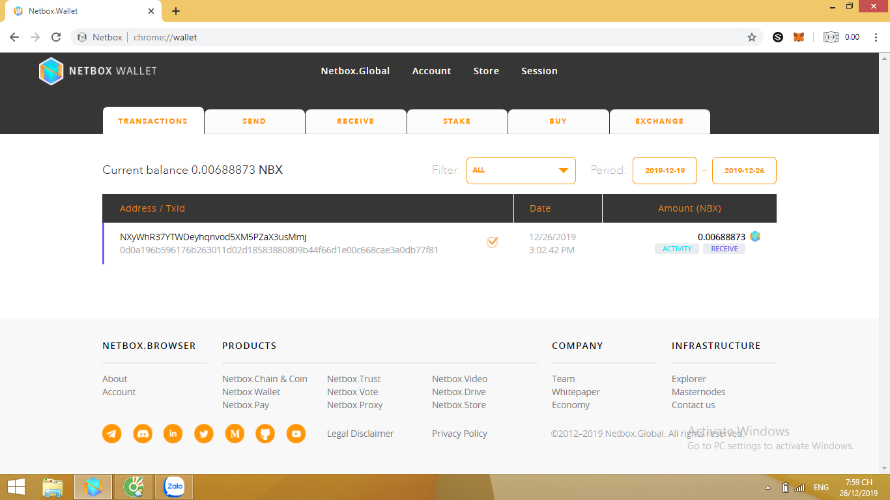This screenshot has width=890, height=500.
Task: Open Netbox.Global in the top navigation
Action: click(355, 71)
